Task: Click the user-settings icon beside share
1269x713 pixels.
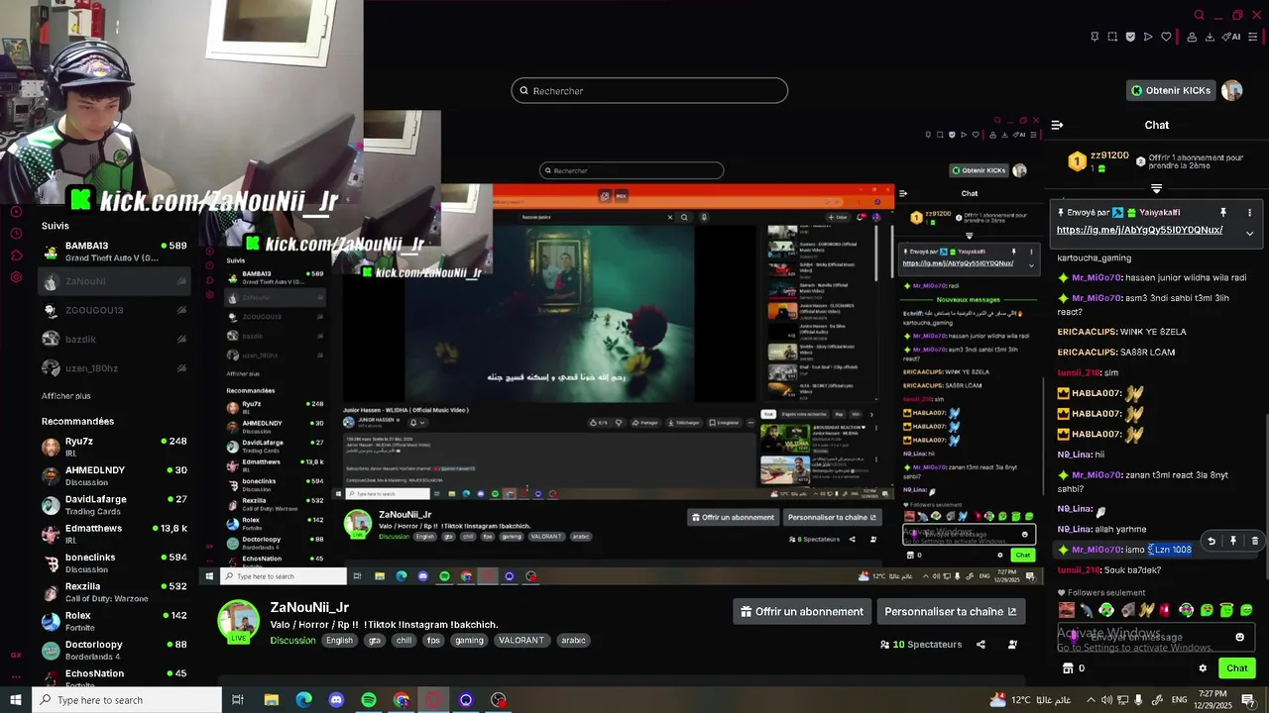Action: [1012, 645]
